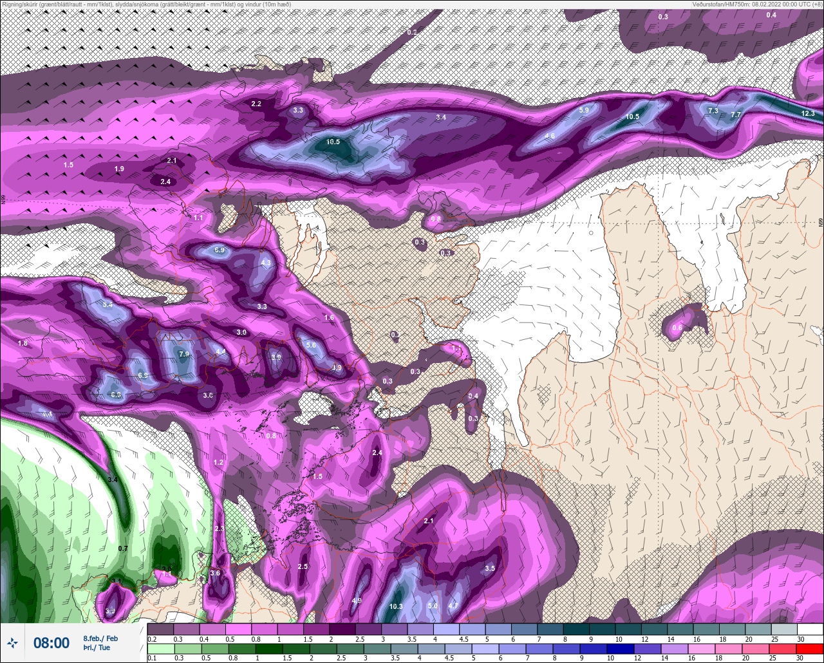
Task: Click the '8.feb./Feb' date label
Action: tap(100, 638)
